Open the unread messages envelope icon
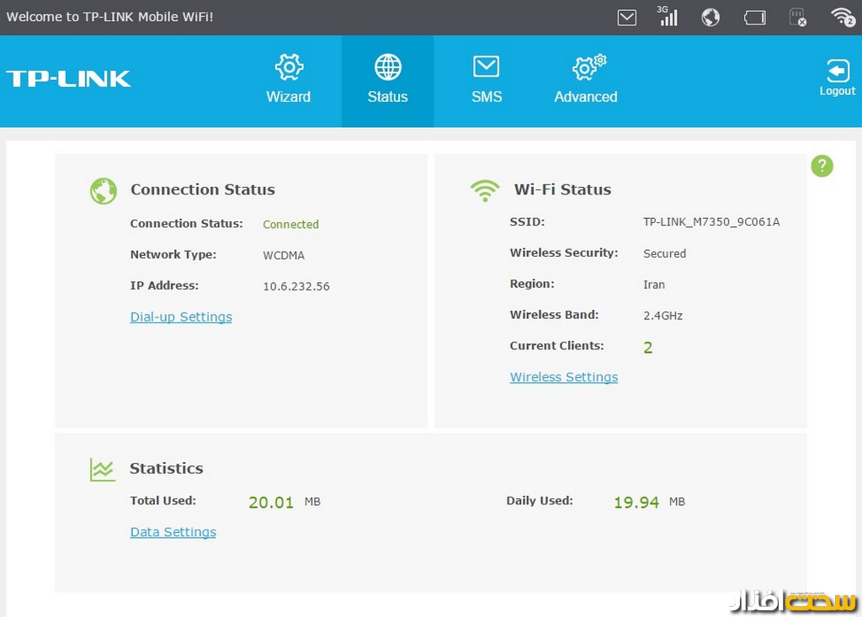This screenshot has height=617, width=862. pos(626,18)
